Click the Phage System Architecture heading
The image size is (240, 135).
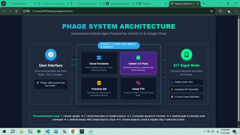(119, 26)
